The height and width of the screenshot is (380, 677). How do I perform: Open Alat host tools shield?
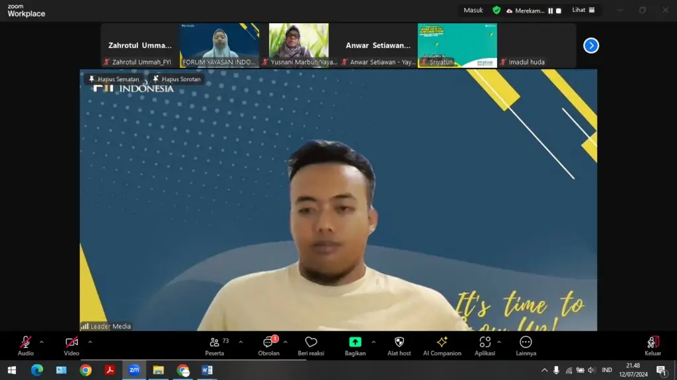click(x=399, y=346)
